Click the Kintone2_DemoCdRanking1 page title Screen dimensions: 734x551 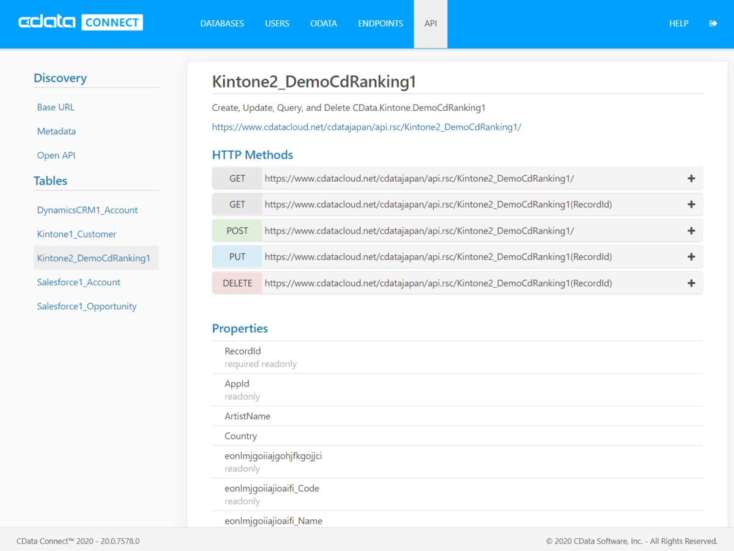[314, 82]
